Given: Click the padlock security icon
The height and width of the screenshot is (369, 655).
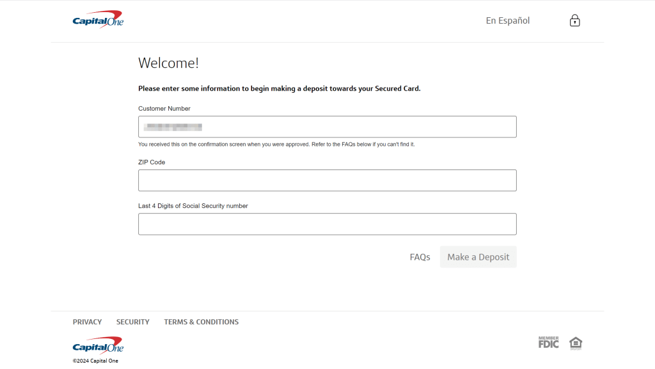Looking at the screenshot, I should coord(575,20).
